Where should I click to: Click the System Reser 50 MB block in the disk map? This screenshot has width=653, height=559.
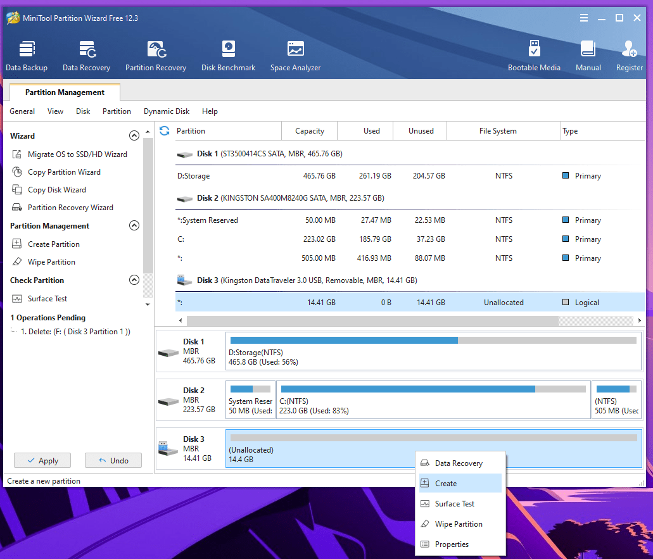coord(250,399)
